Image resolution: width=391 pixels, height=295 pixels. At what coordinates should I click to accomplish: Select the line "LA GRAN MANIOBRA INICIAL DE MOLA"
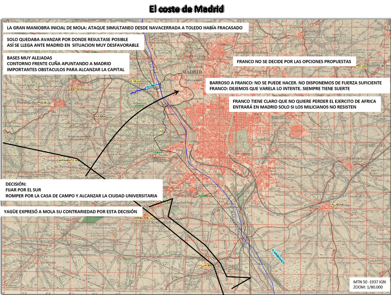[x=125, y=28]
